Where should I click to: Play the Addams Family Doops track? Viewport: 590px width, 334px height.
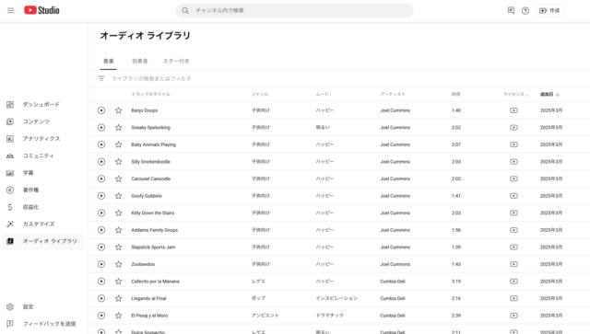tap(101, 230)
